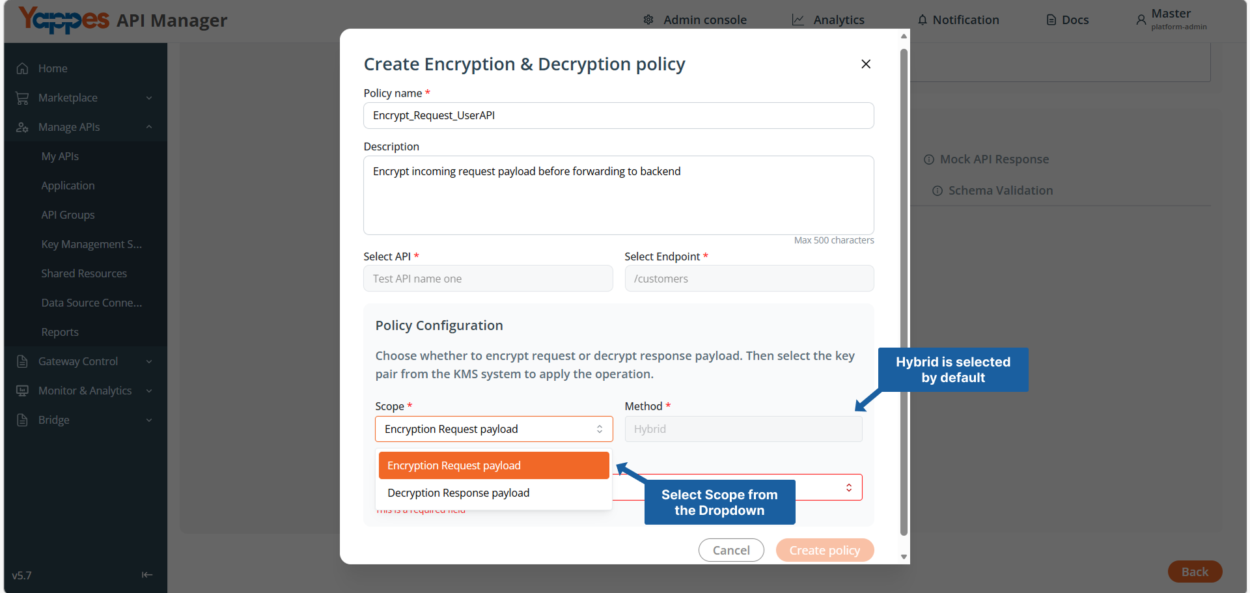Expand the Monitor & Analytics chevron
This screenshot has width=1250, height=593.
pos(149,391)
